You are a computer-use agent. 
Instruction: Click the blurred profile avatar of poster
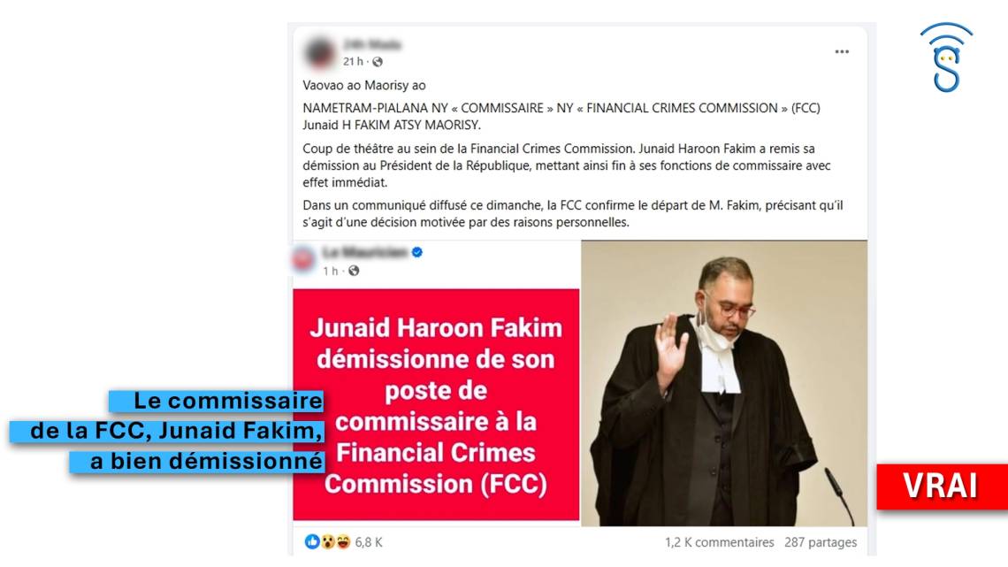pyautogui.click(x=319, y=53)
